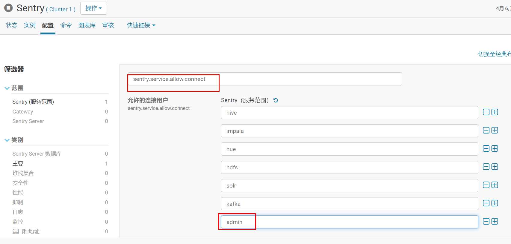The image size is (511, 244).
Task: Filter by Gateway scope
Action: coord(23,112)
